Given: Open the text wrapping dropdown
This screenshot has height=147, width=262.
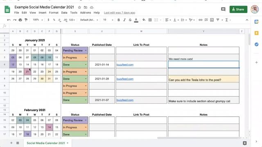Looking at the screenshot, I should click(x=184, y=20).
